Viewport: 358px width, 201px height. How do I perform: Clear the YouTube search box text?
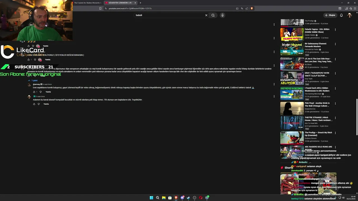coord(206,15)
